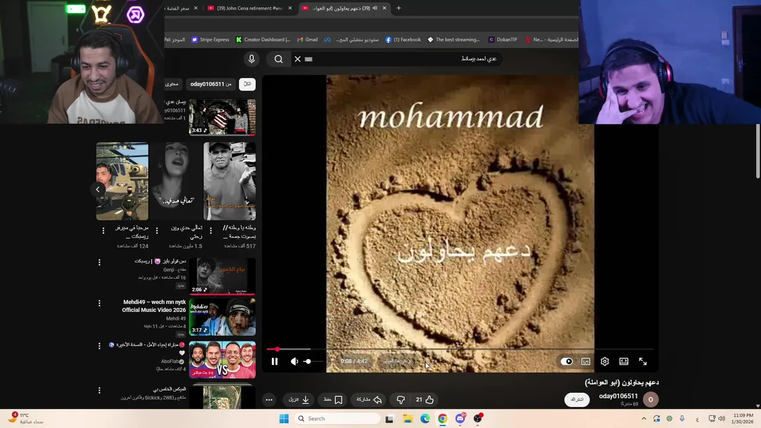Open Mehdi49 wech mn nytk thumbnail

click(222, 317)
